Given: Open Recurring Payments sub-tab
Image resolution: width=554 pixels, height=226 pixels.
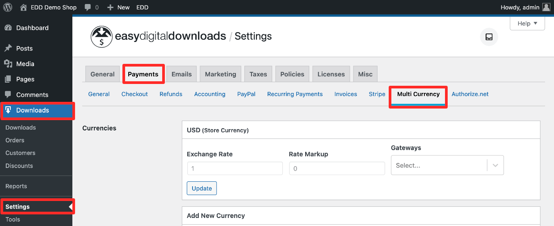Looking at the screenshot, I should [295, 94].
